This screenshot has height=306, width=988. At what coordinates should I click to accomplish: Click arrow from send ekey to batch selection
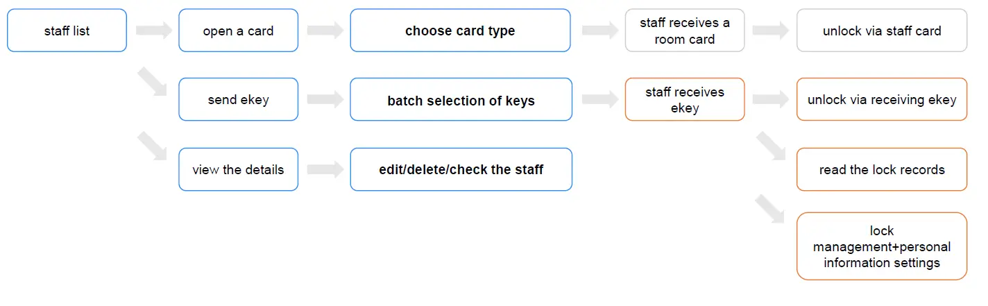click(325, 99)
